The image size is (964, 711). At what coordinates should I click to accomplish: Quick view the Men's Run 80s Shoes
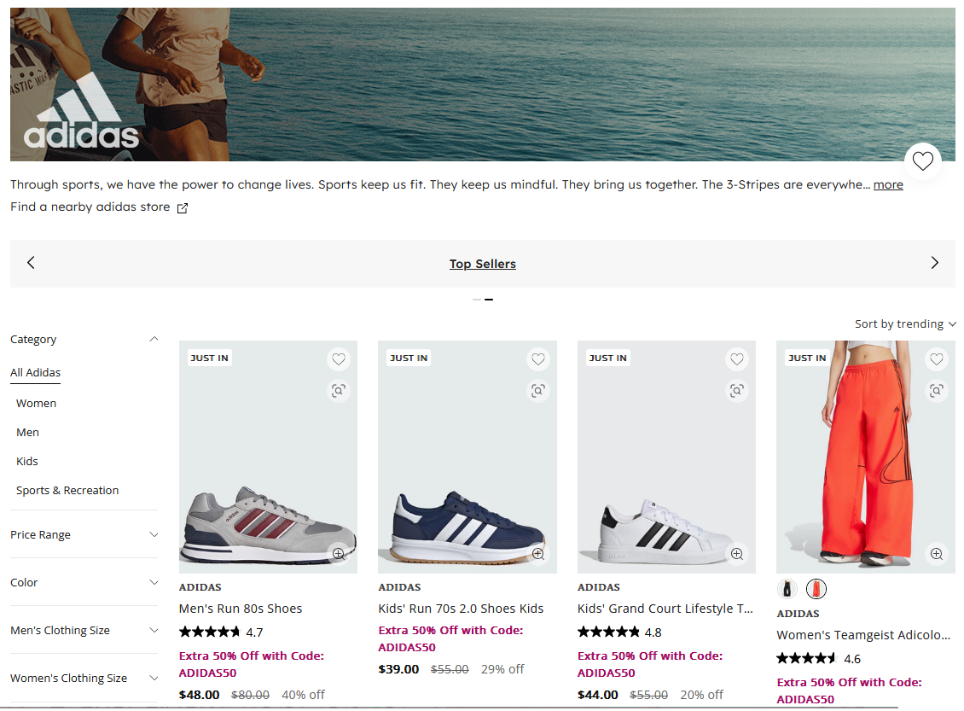(x=339, y=554)
